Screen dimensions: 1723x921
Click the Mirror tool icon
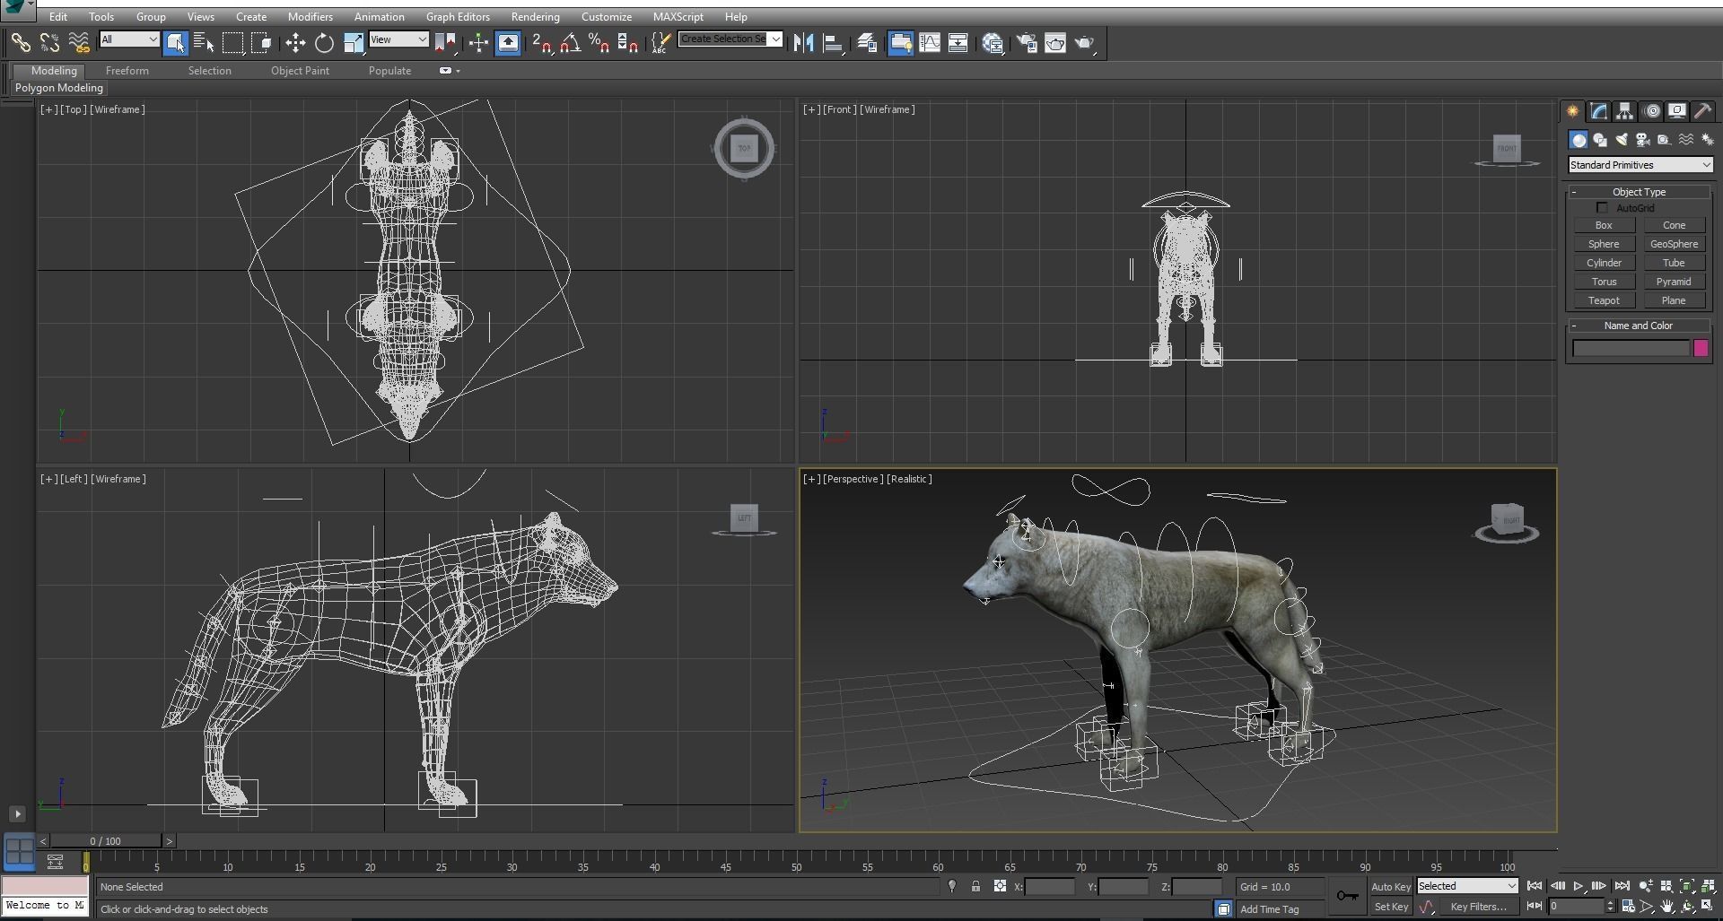click(803, 42)
